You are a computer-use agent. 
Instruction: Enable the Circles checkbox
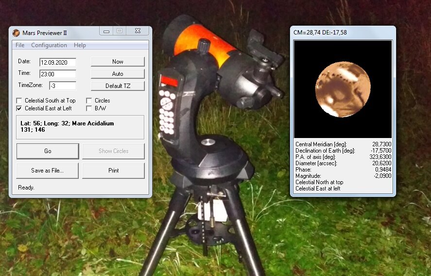[89, 101]
